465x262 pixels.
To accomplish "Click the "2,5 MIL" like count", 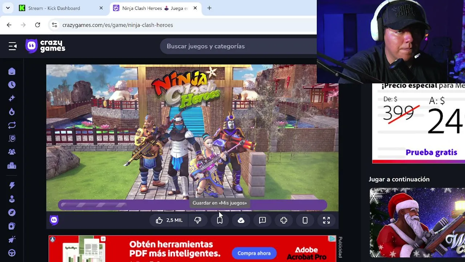I will tap(174, 220).
